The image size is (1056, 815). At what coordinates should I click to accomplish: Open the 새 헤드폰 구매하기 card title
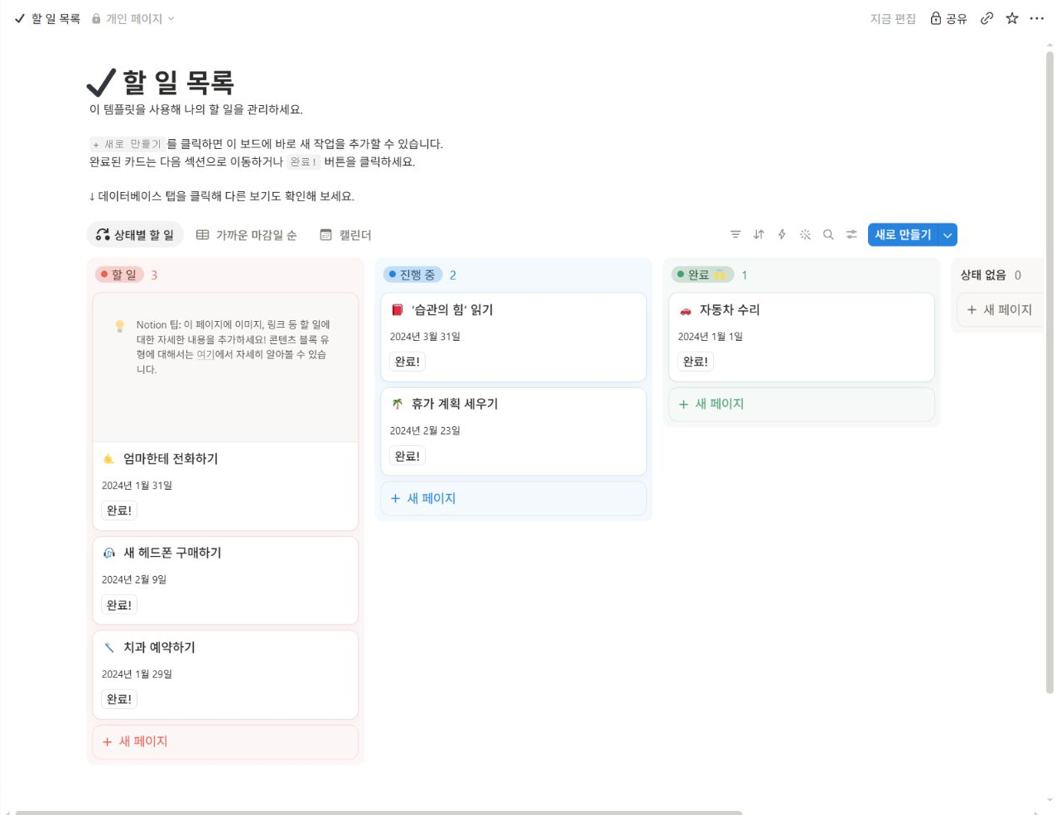(172, 554)
